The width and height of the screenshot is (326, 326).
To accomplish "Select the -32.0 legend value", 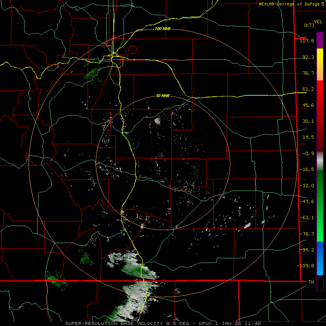I will [307, 186].
